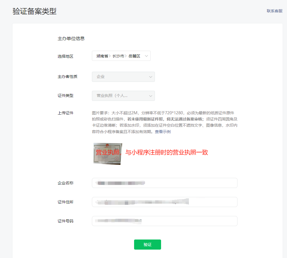
Task: Focus the 证件住所 input field
Action: pos(164,202)
